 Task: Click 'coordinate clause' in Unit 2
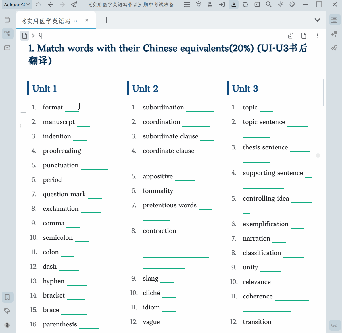168,151
